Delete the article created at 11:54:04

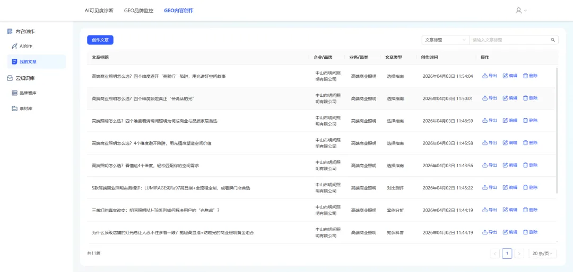tap(530, 76)
